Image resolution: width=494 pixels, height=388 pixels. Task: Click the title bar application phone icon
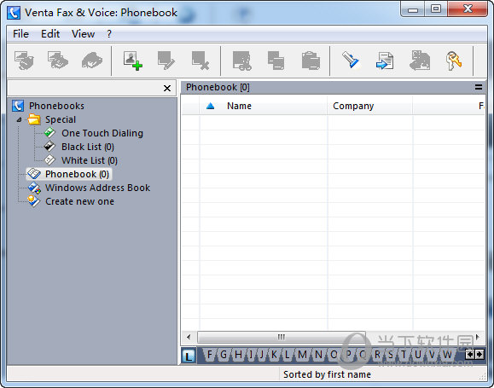pos(14,13)
